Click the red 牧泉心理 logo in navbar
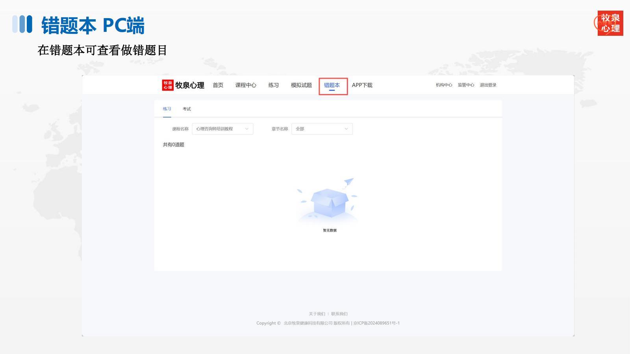 [168, 85]
